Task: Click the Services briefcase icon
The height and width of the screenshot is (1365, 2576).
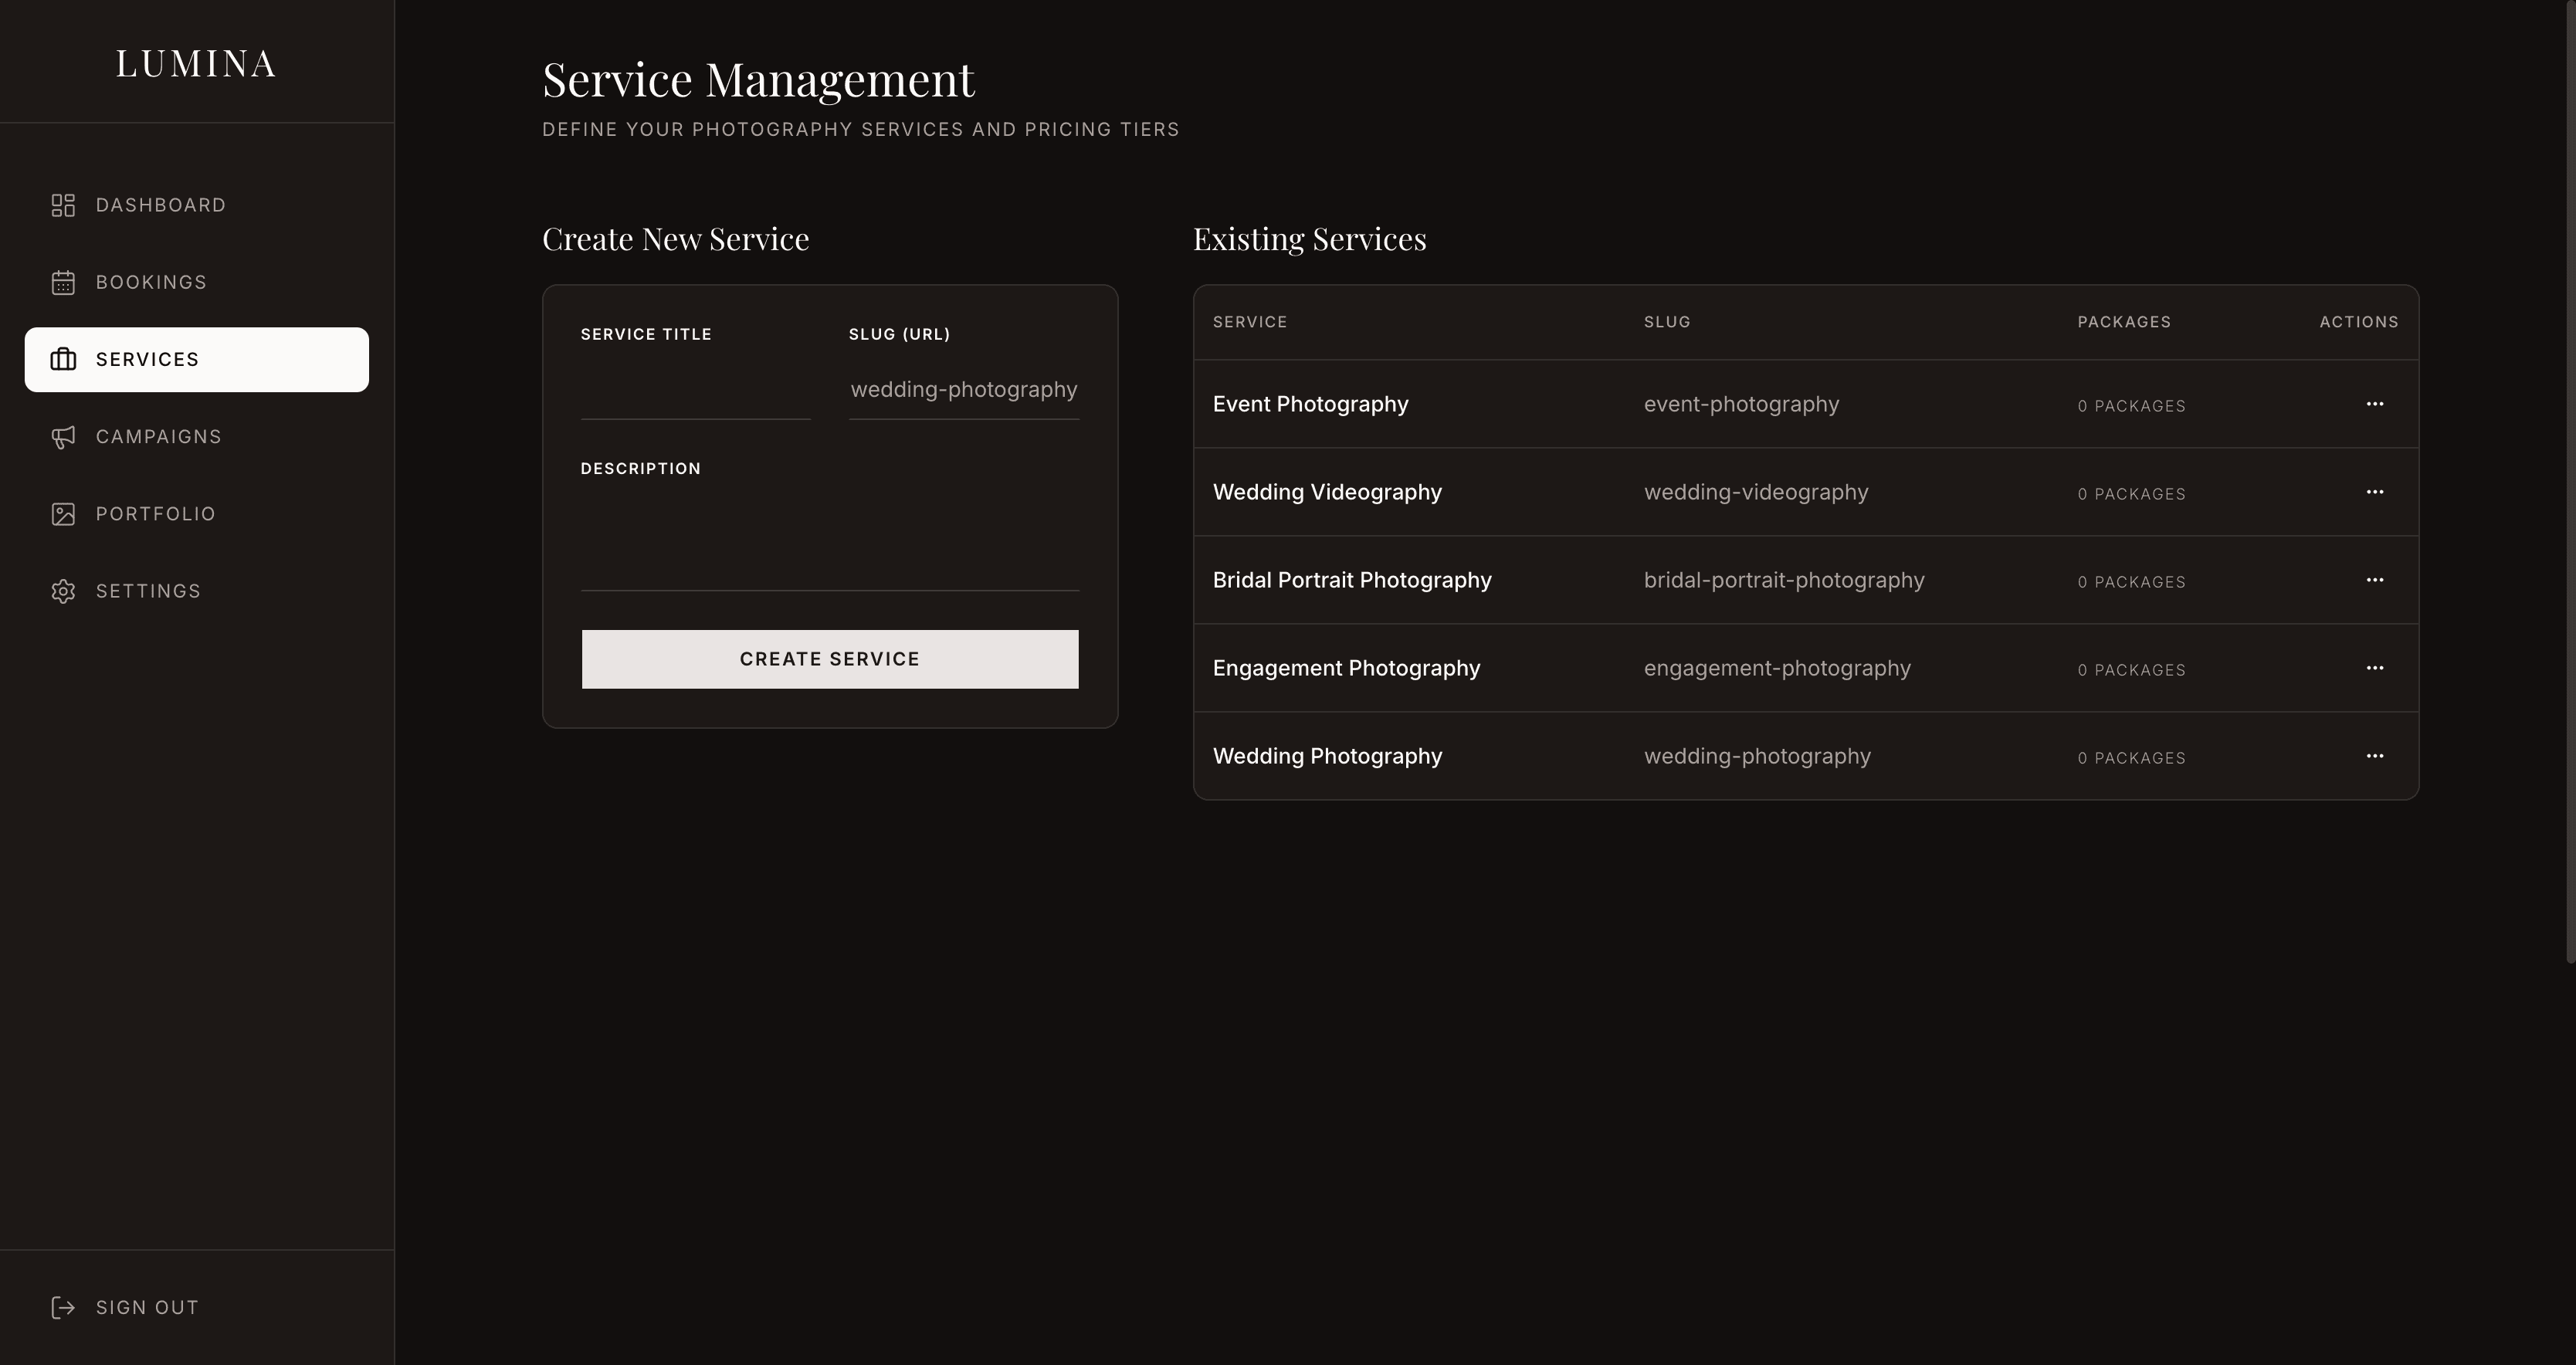Action: (x=63, y=359)
